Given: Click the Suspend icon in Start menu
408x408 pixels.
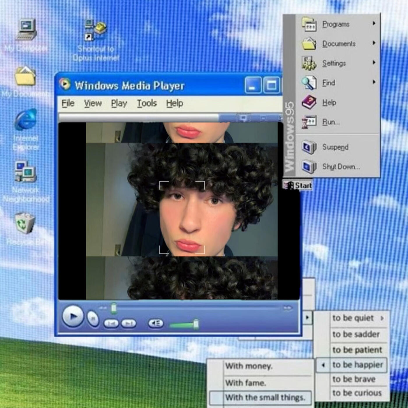Looking at the screenshot, I should pyautogui.click(x=309, y=147).
